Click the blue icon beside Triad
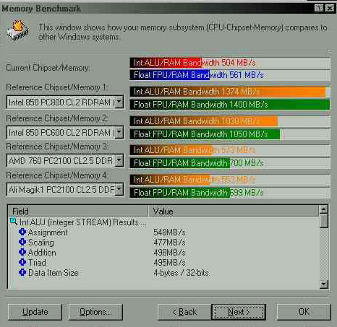 click(x=22, y=262)
